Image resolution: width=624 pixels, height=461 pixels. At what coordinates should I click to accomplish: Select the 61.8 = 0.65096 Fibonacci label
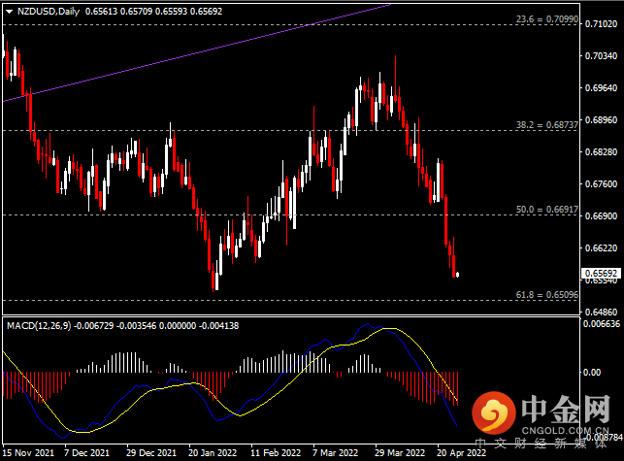tap(546, 295)
